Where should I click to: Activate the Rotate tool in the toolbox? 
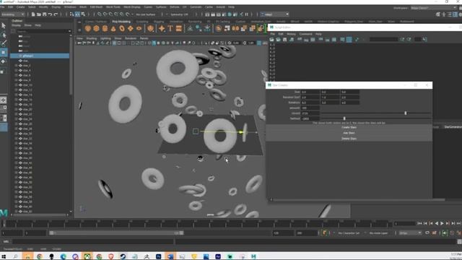tap(4, 61)
